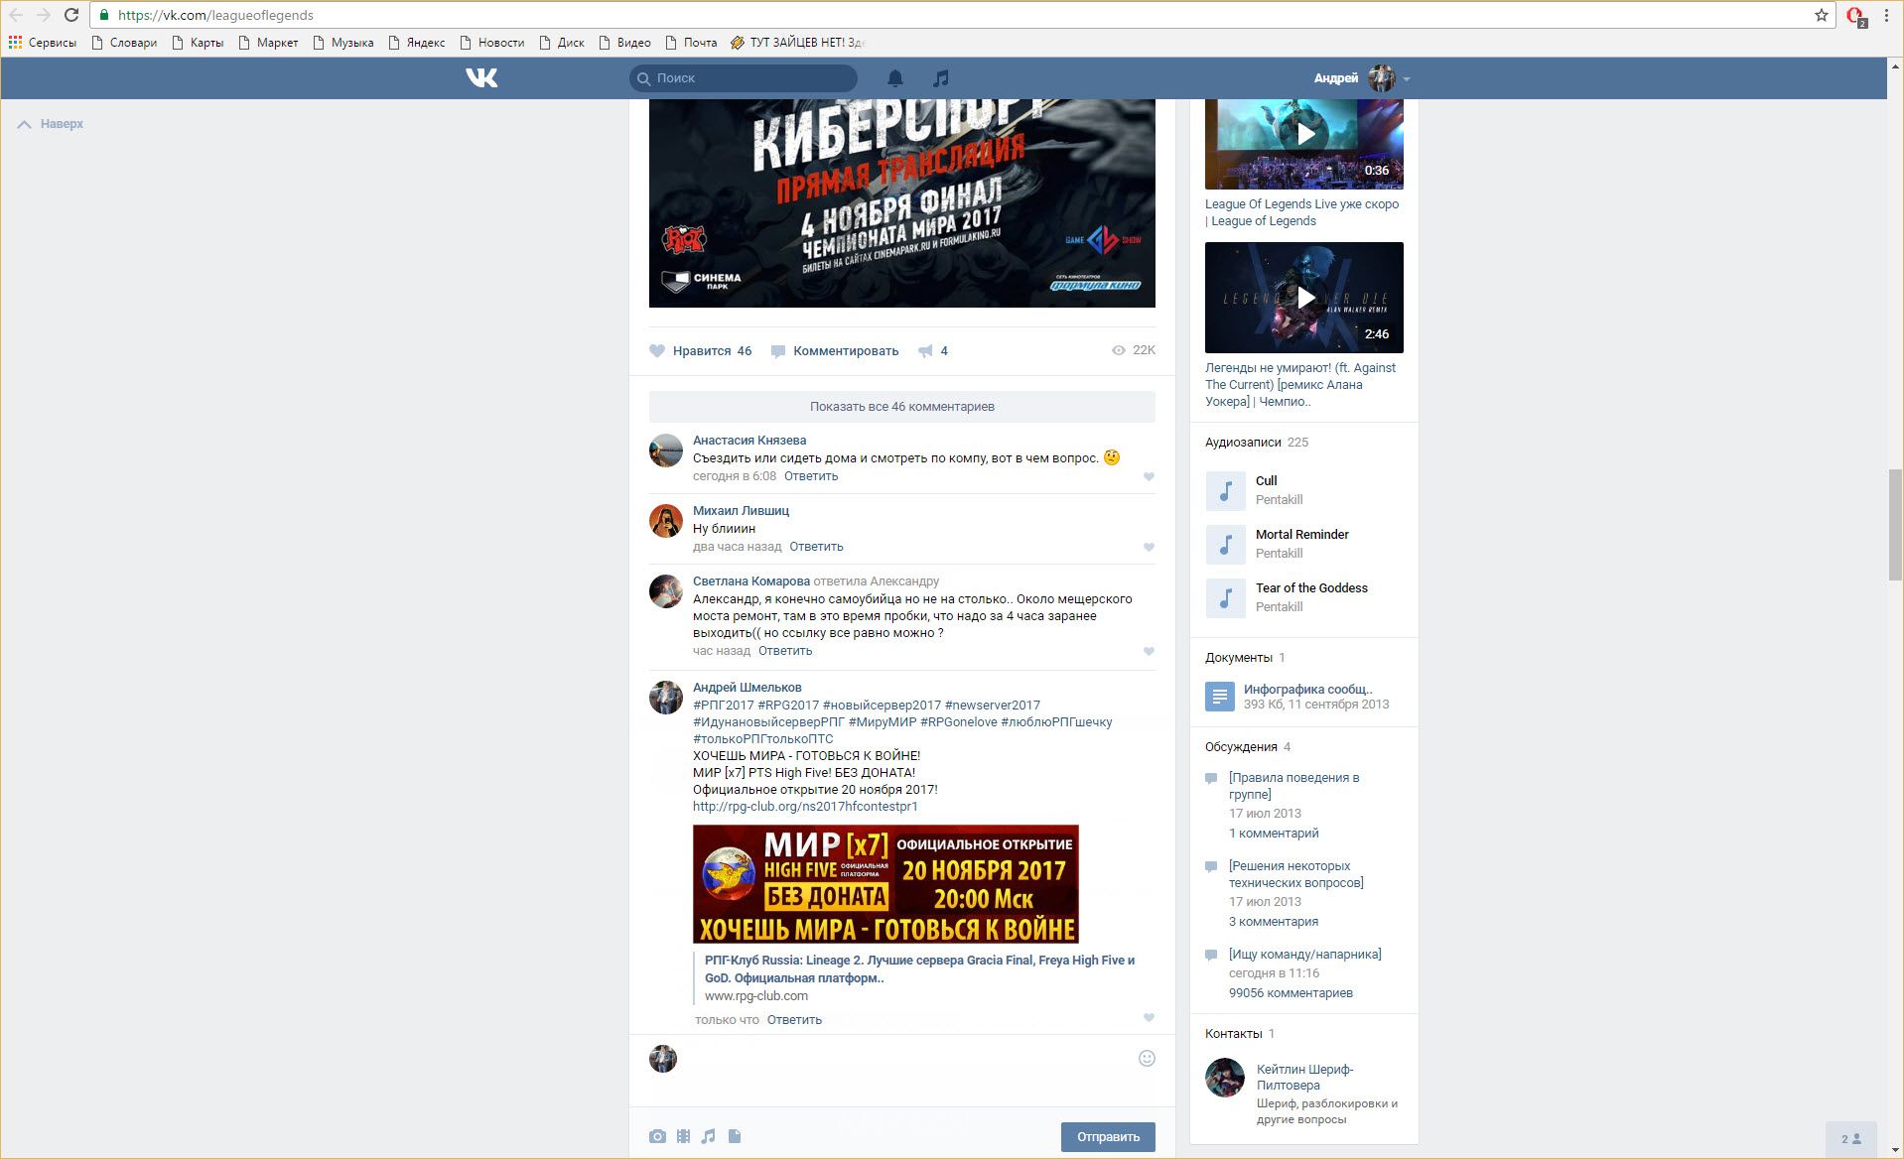Attach a photo to the comment
Viewport: 1904px width, 1159px height.
[657, 1136]
